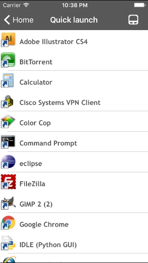148x263 pixels.
Task: Launch BitTorrent via its green icon
Action: click(x=8, y=60)
